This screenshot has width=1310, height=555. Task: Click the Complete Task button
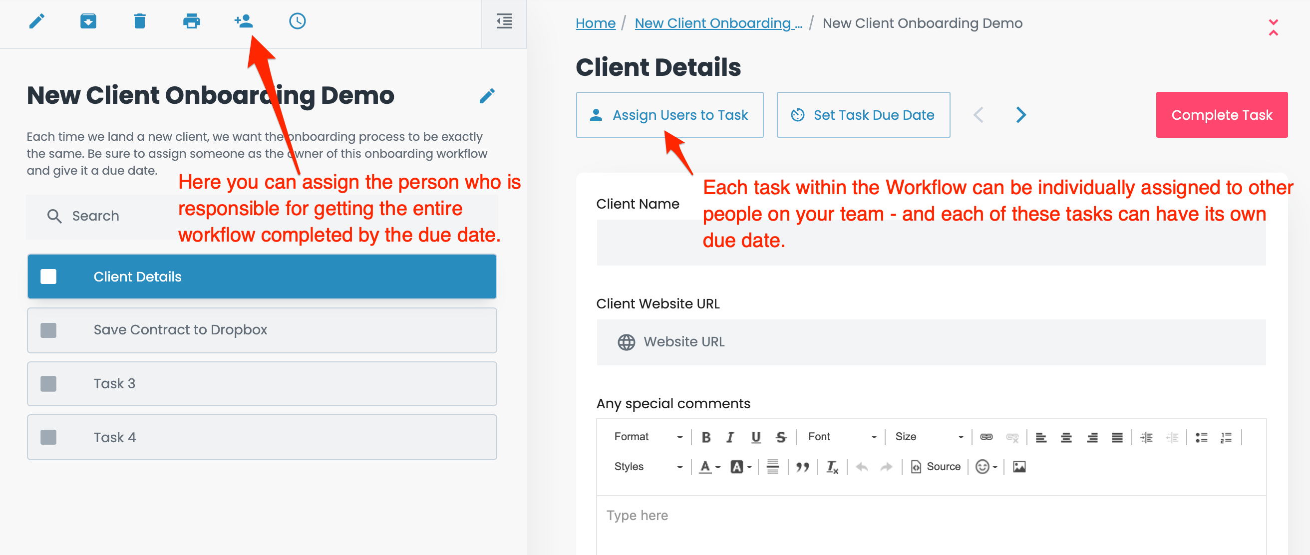(1222, 114)
